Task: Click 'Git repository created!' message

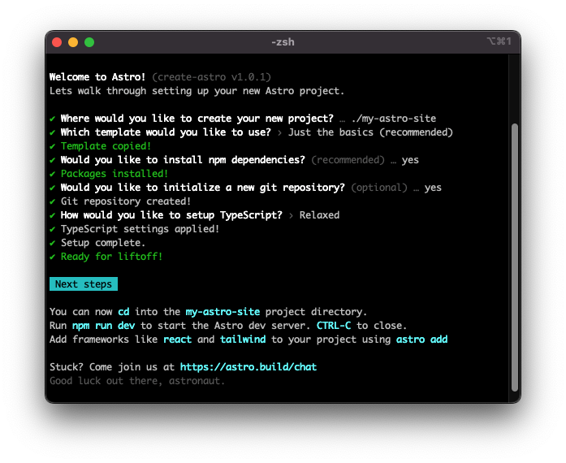Action: (126, 201)
